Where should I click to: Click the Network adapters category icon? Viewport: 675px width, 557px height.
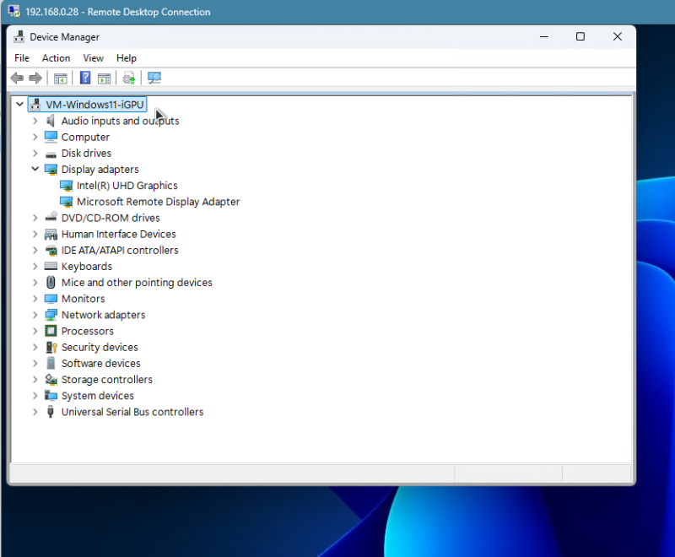click(51, 315)
